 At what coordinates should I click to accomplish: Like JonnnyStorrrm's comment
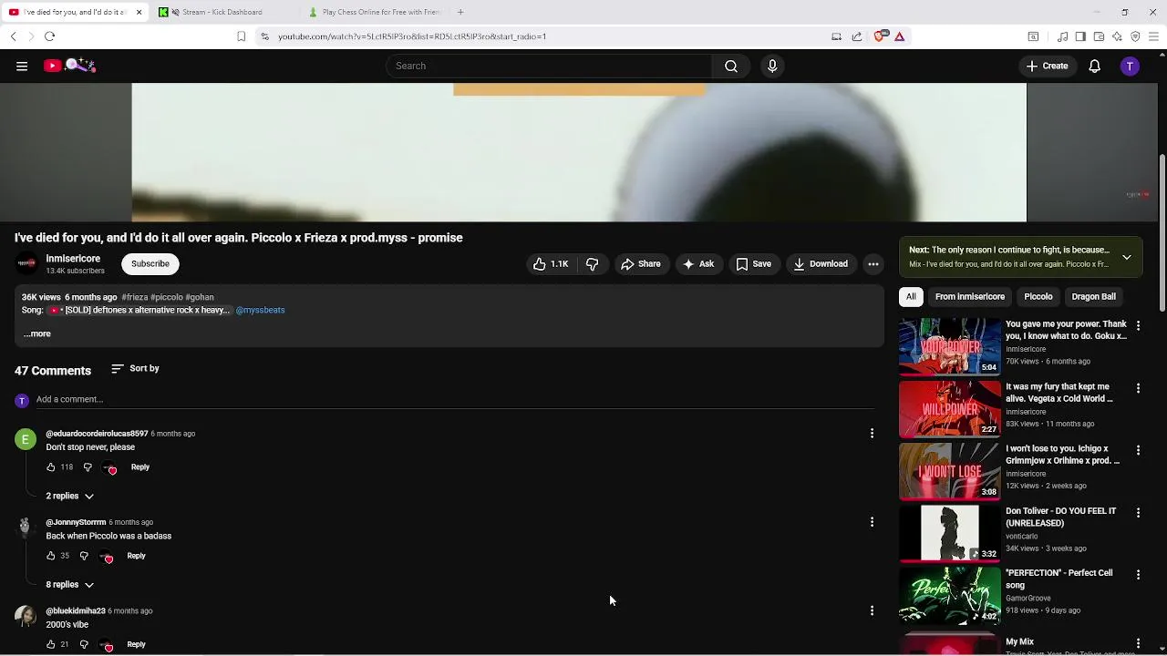click(50, 556)
